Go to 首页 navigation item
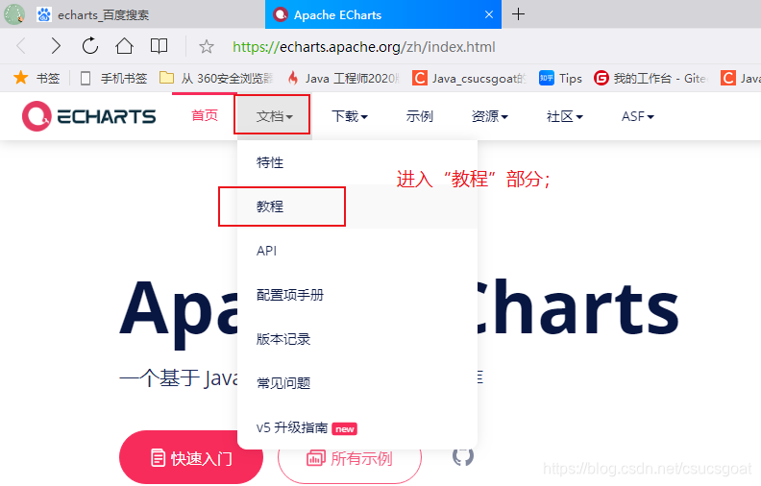 point(205,116)
